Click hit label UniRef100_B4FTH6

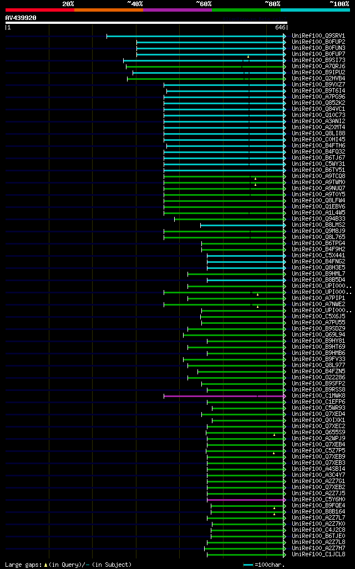tap(318, 146)
